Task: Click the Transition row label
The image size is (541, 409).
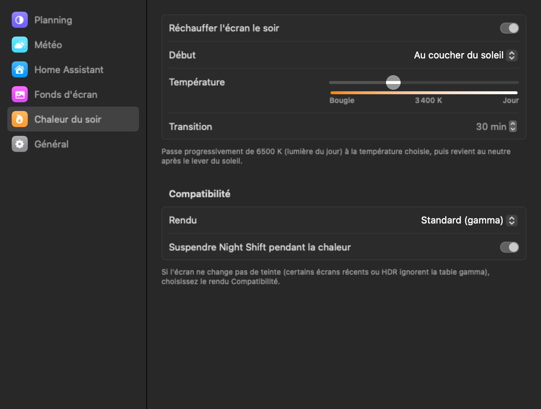Action: point(190,127)
